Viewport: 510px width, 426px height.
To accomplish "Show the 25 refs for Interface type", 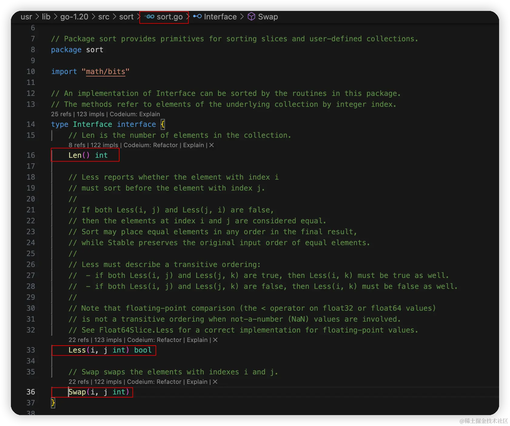I will 61,114.
